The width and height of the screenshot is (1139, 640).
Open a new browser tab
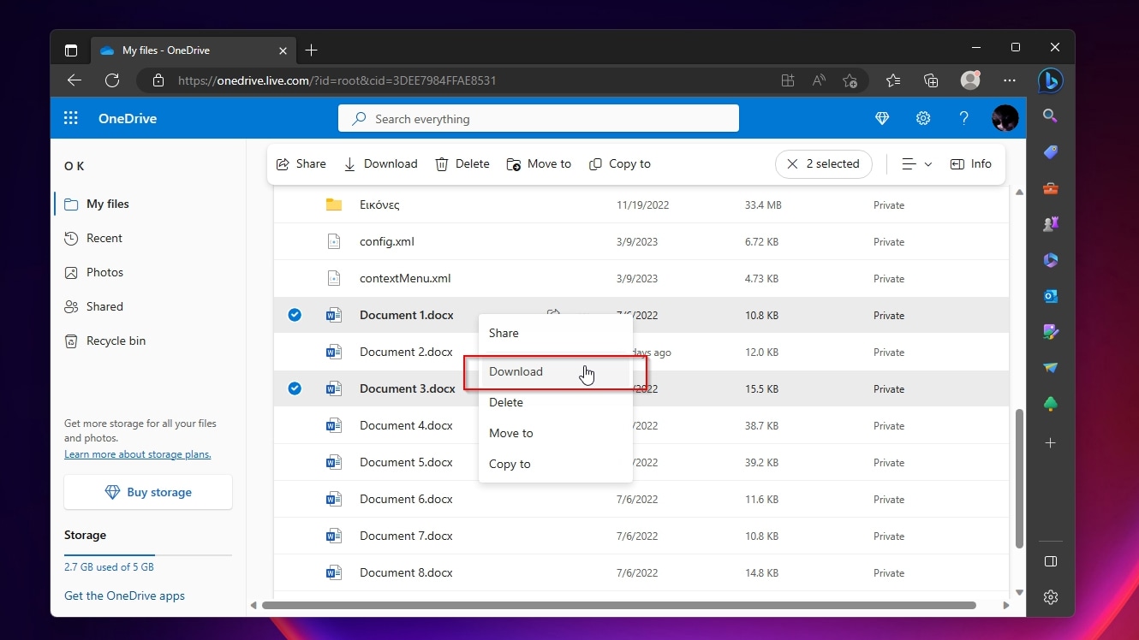[x=312, y=50]
